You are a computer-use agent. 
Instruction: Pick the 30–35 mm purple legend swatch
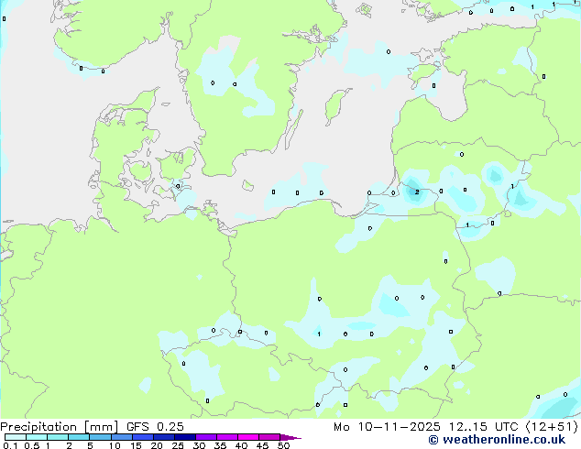[x=205, y=437]
